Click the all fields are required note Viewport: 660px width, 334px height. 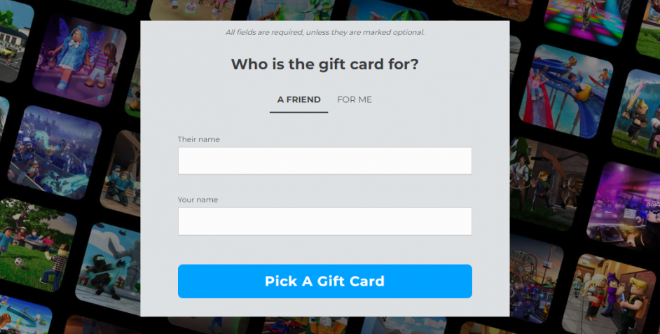(x=325, y=32)
